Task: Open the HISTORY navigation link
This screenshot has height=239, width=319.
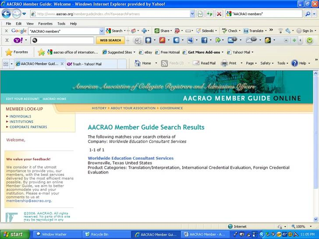Action: click(x=99, y=108)
